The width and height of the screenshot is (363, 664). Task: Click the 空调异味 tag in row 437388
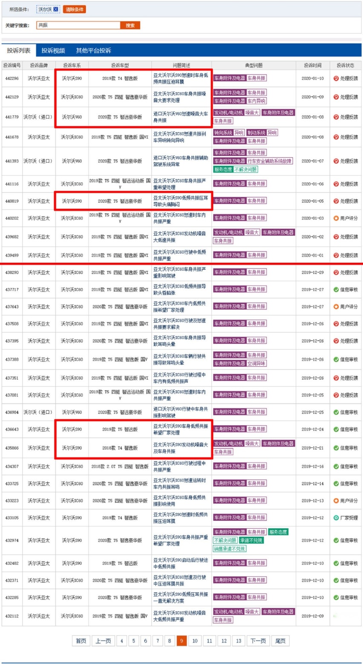(x=256, y=363)
